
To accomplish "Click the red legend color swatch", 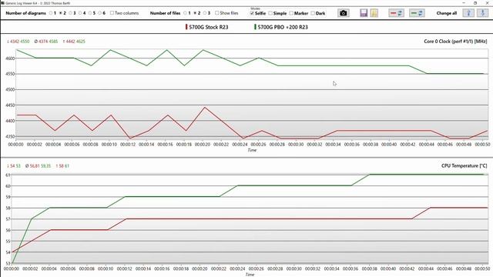I will 186,27.
